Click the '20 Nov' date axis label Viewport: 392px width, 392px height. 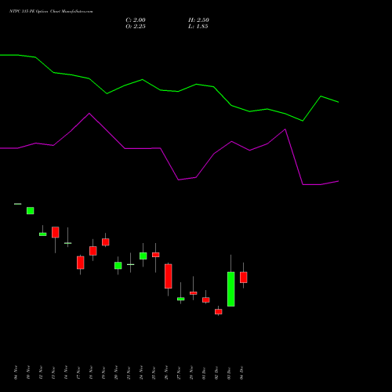(116, 372)
